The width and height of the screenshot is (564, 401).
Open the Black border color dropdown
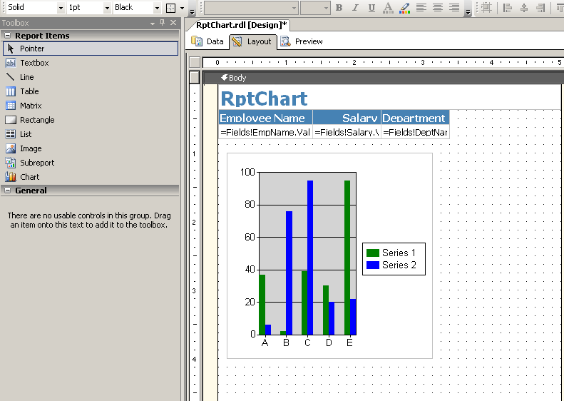157,8
